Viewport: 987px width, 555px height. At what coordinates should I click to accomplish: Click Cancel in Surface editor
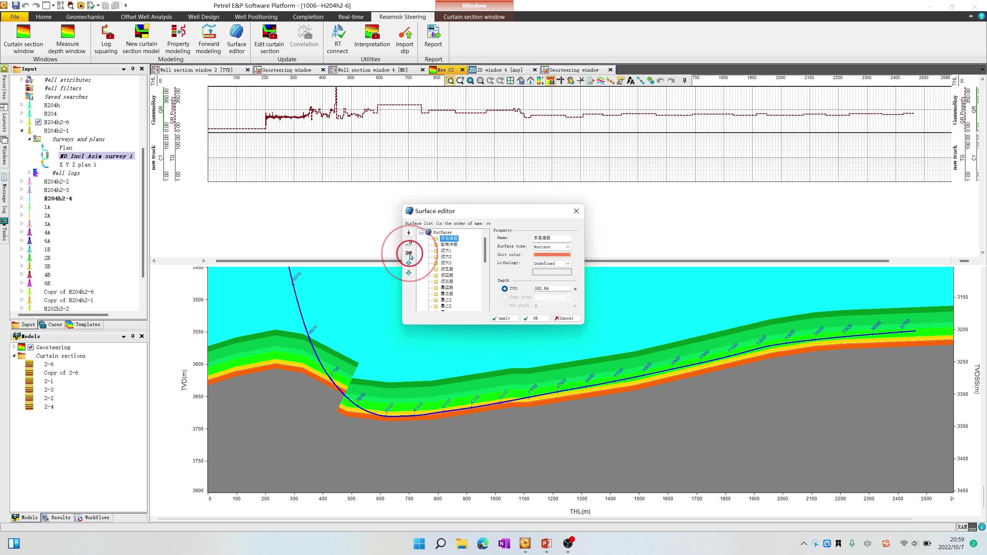tap(566, 318)
